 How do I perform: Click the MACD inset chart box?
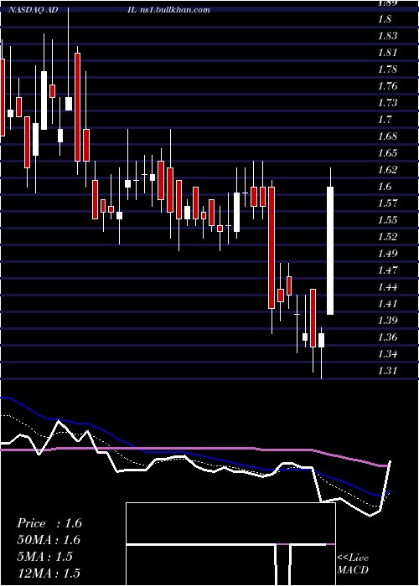(230, 544)
